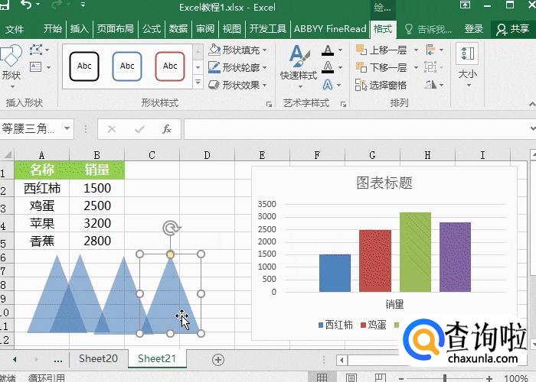Switch to the Sheet20 worksheet tab
This screenshot has width=536, height=382.
coord(98,358)
